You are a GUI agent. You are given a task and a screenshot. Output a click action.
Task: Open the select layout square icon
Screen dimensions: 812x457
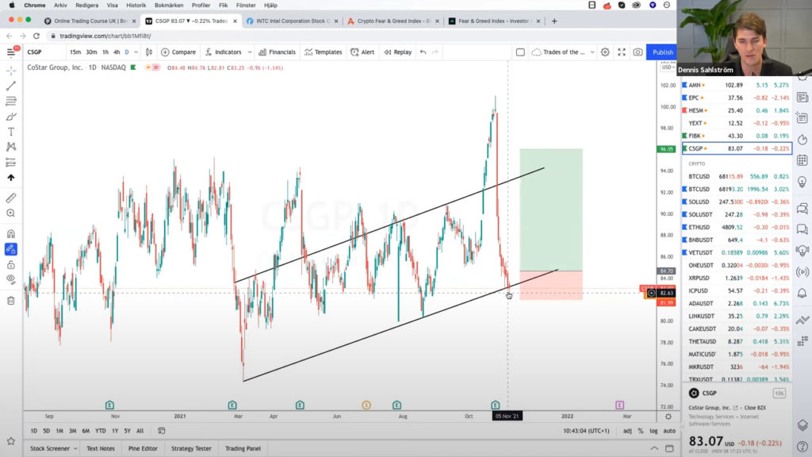520,52
